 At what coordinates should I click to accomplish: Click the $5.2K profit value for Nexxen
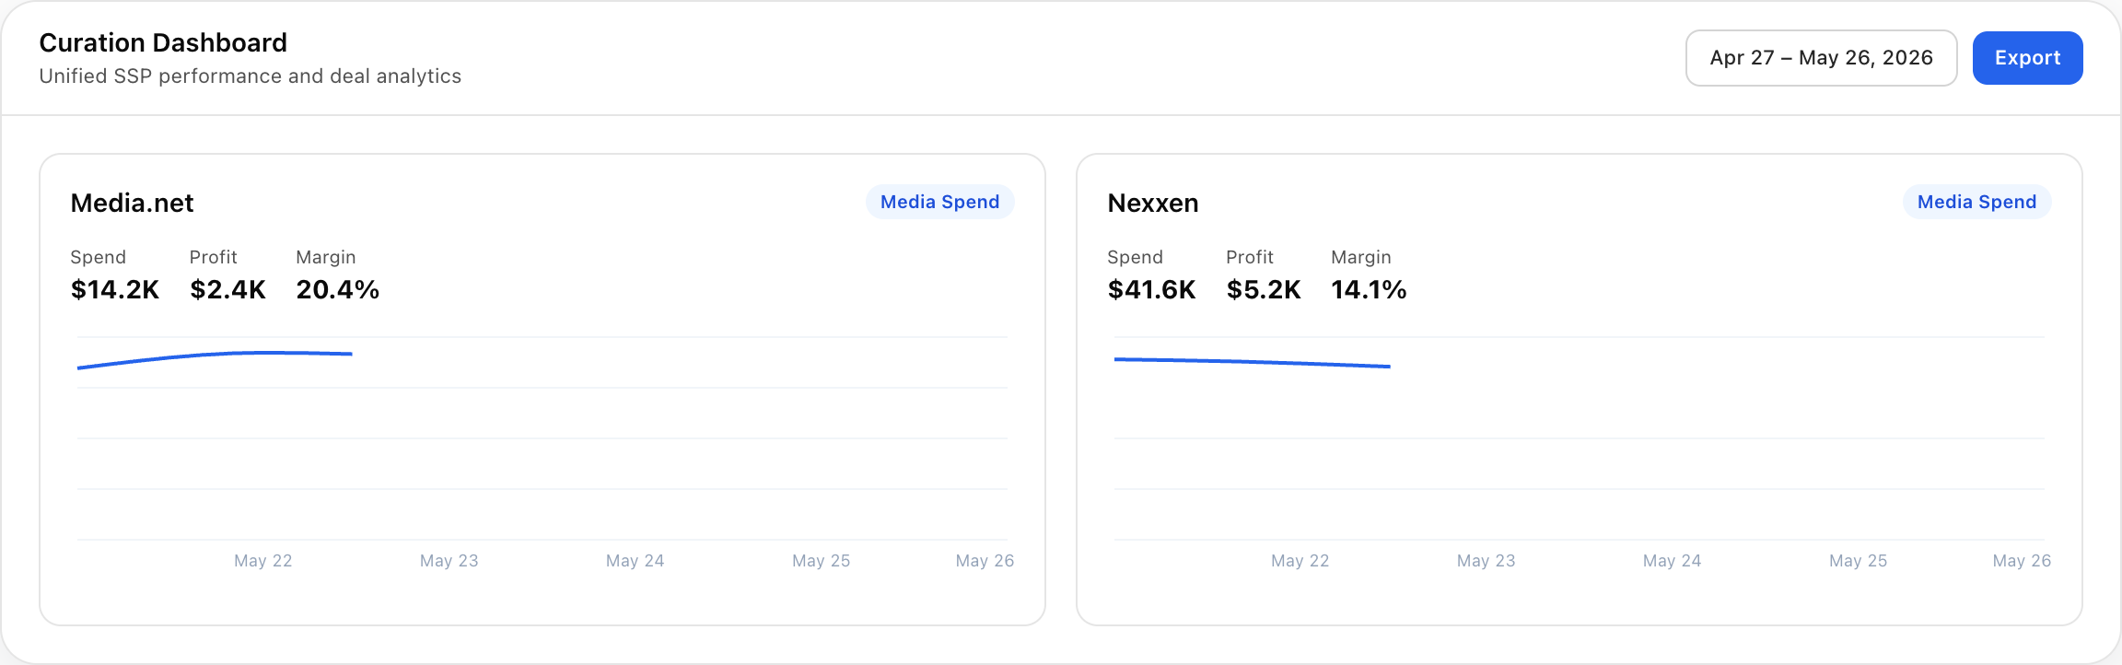pyautogui.click(x=1264, y=290)
